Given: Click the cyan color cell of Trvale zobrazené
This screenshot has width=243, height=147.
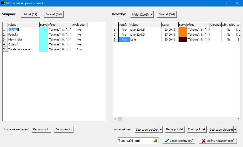Looking at the screenshot, I should 44,49.
